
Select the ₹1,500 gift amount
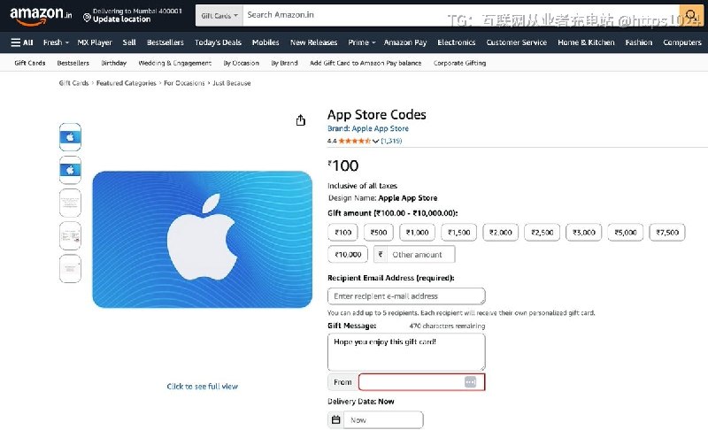(x=458, y=233)
